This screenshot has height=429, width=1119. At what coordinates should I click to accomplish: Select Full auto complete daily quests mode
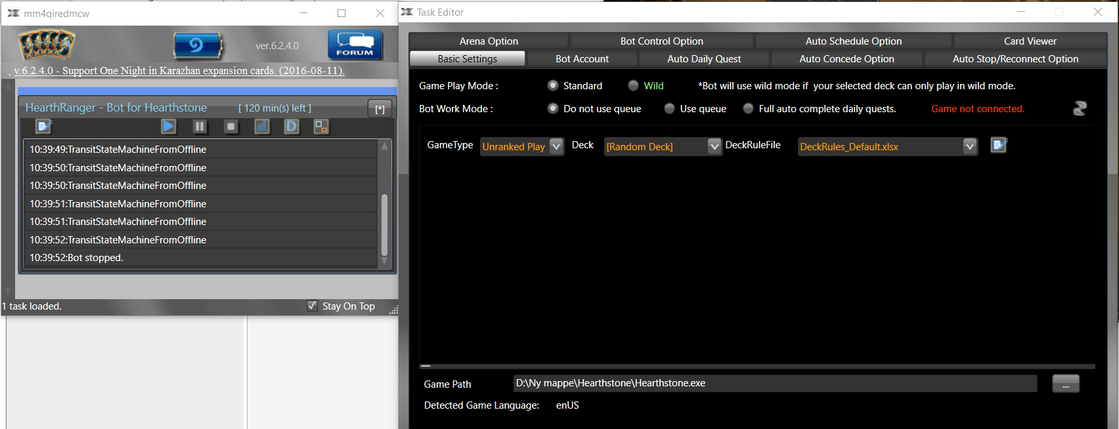point(748,108)
